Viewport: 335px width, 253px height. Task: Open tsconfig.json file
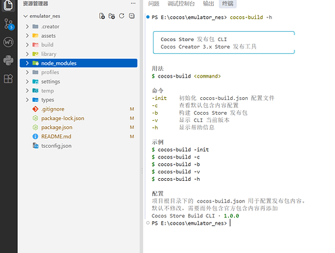click(56, 146)
